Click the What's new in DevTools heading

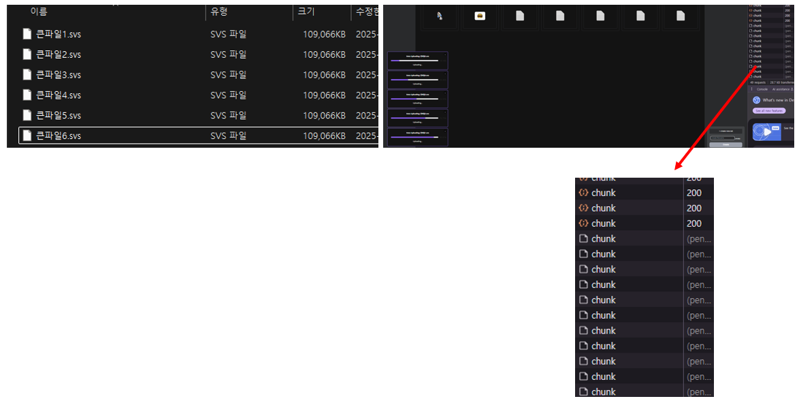(x=778, y=100)
